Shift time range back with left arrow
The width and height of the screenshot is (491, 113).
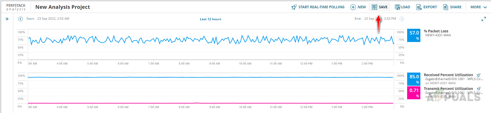tap(21, 19)
